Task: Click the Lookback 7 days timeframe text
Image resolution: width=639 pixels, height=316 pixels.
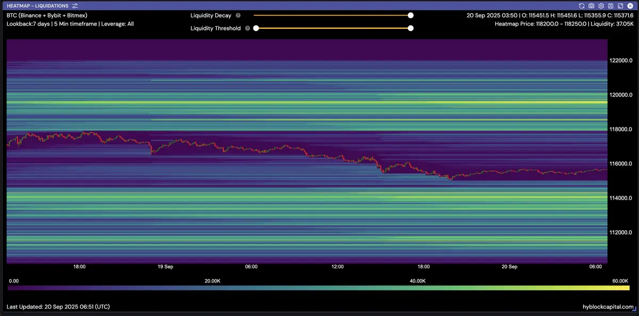Action: [x=70, y=24]
